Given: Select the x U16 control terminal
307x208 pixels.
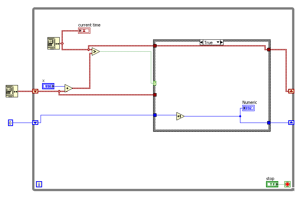Looking at the screenshot, I should (48, 86).
